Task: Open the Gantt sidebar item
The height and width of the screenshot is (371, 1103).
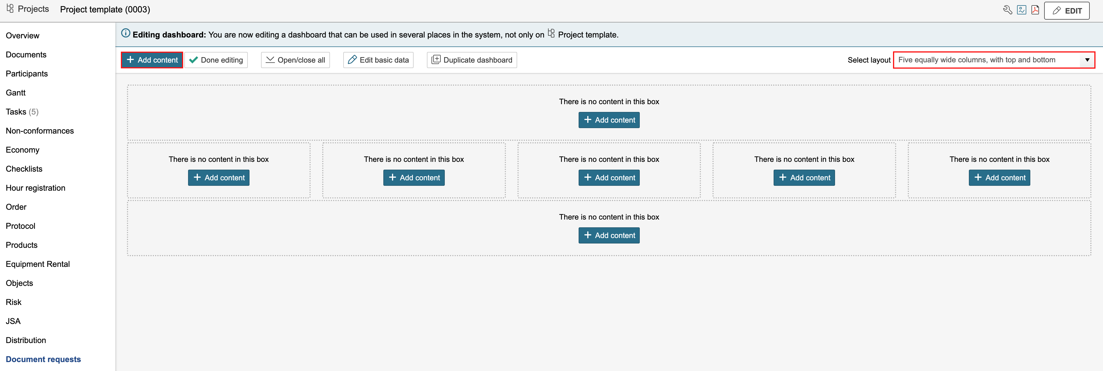Action: tap(16, 93)
